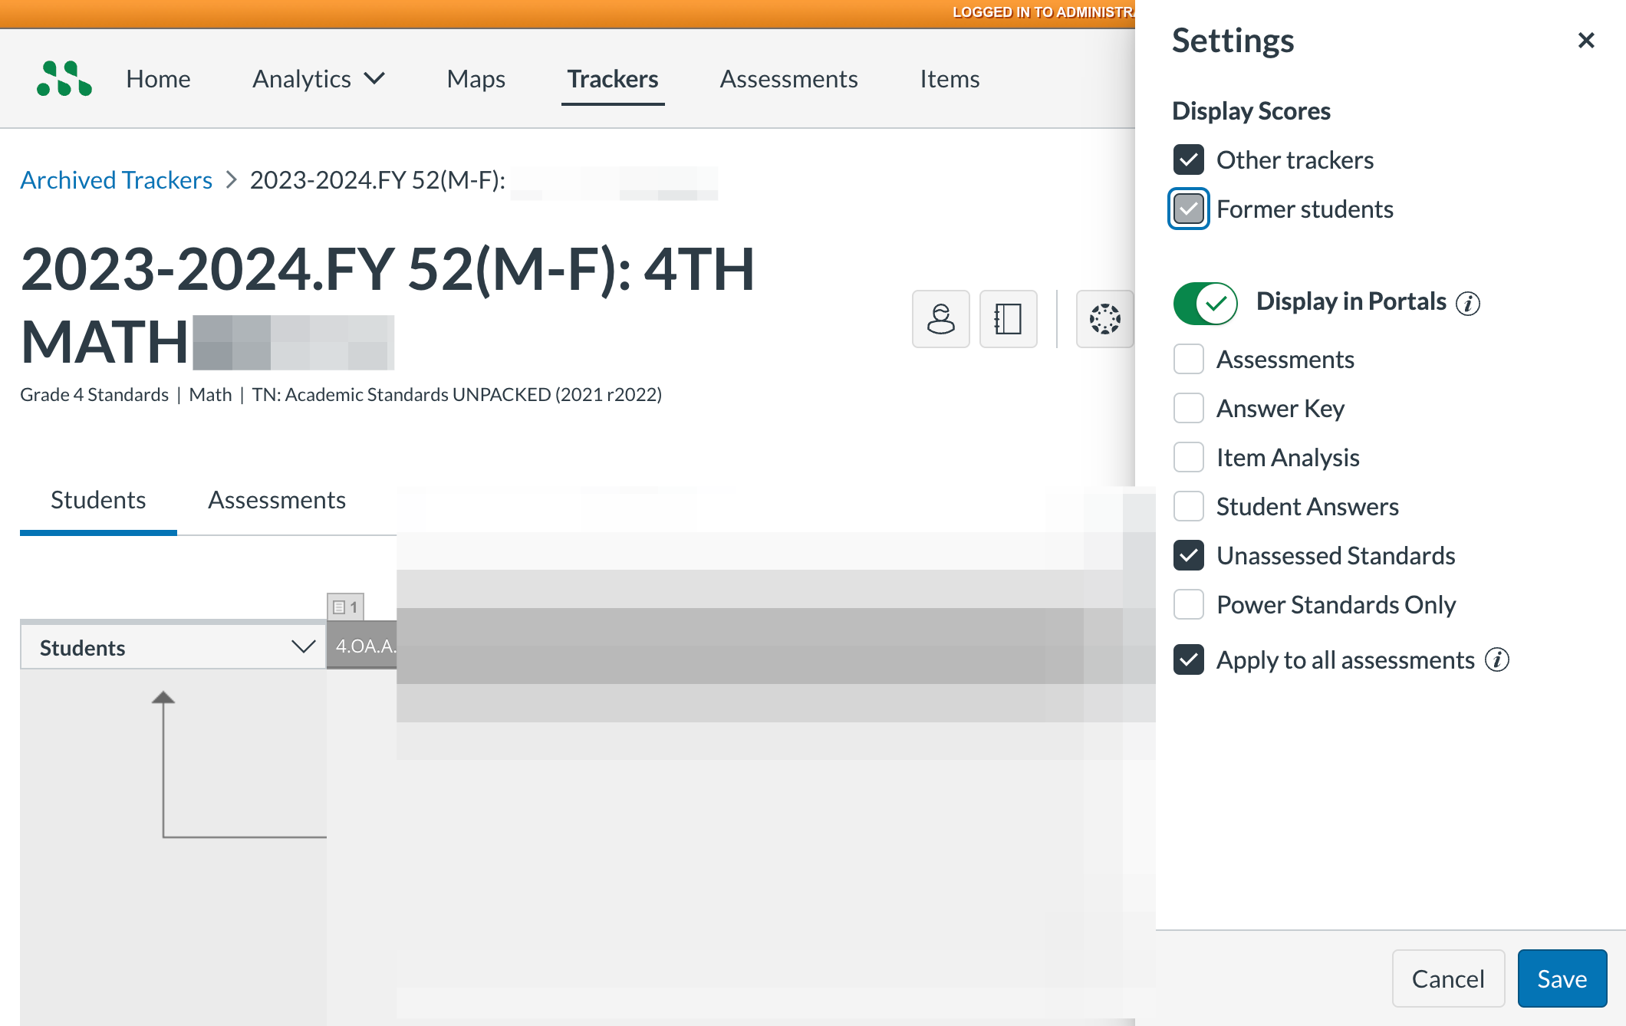This screenshot has height=1026, width=1626.
Task: Open the Maps nav item
Action: pos(476,78)
